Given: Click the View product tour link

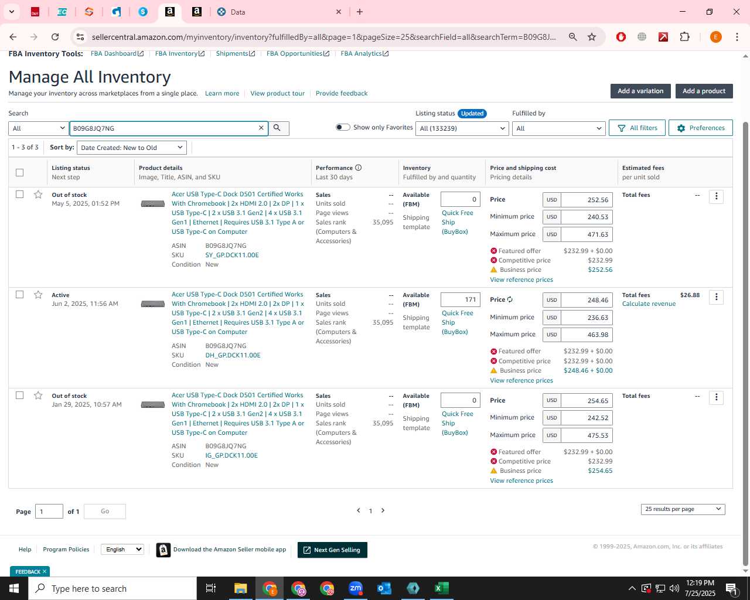Looking at the screenshot, I should [x=277, y=93].
